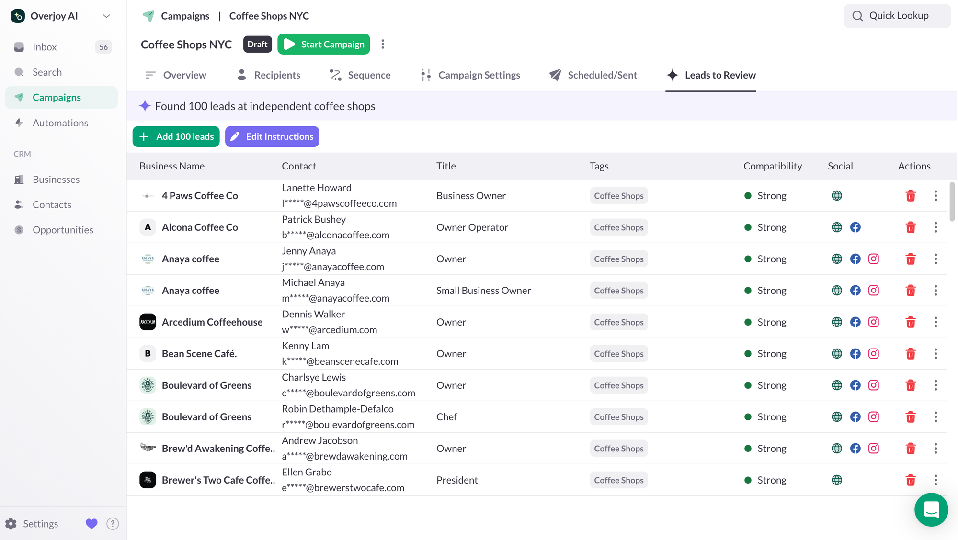
Task: Click the purple heart icon
Action: 91,524
